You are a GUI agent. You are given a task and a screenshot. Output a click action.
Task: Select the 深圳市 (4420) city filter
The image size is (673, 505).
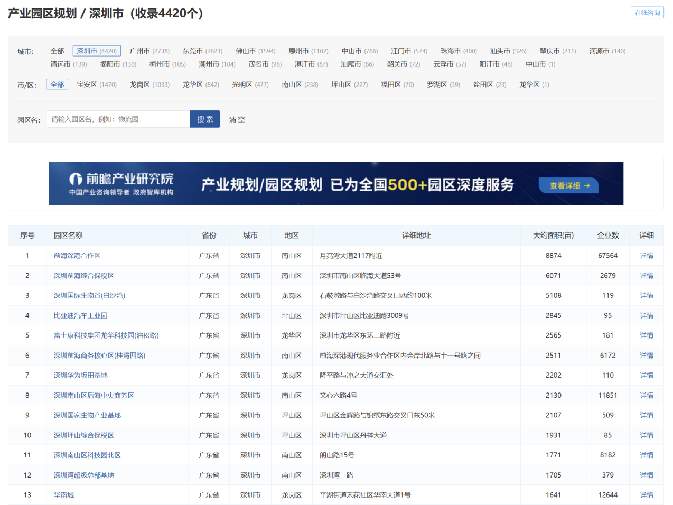97,51
